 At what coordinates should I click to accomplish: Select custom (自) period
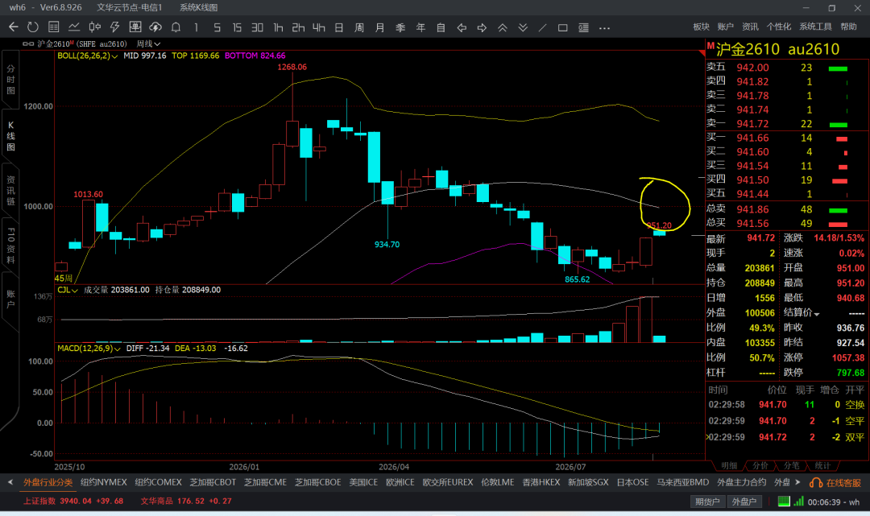tap(441, 27)
